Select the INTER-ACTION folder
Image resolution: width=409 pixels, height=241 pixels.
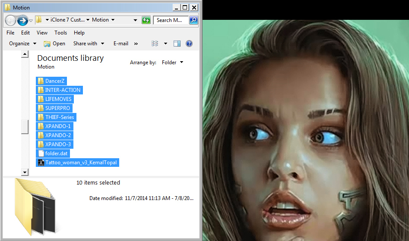pos(60,90)
